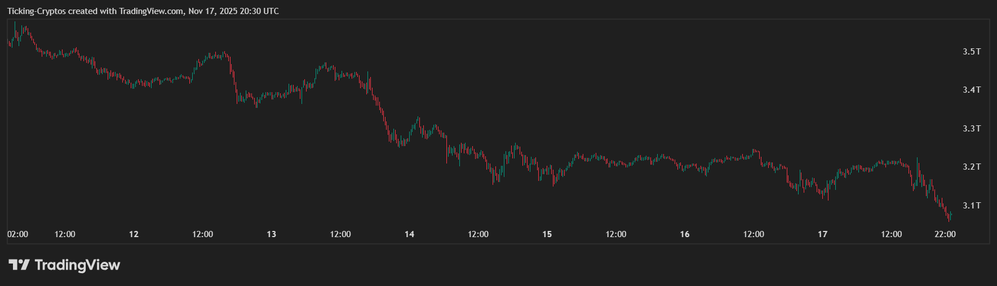The height and width of the screenshot is (286, 997).
Task: Click the TradingView logo icon
Action: click(19, 265)
